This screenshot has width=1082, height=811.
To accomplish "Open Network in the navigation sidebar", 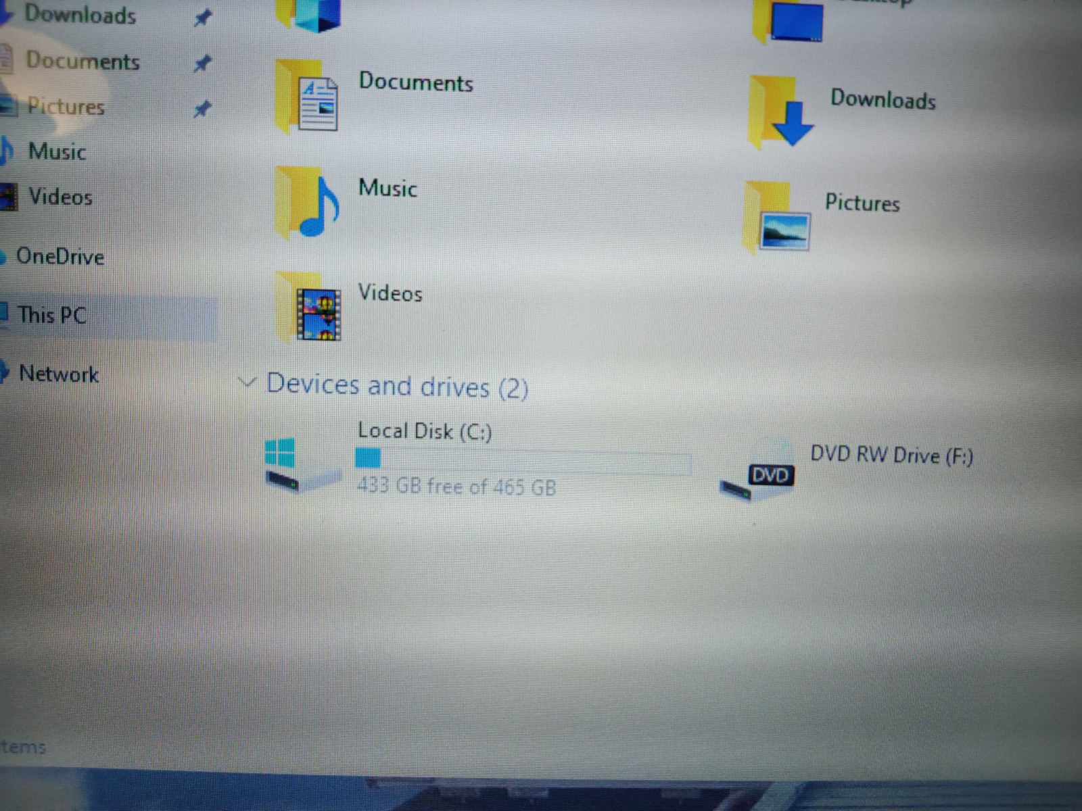I will [x=59, y=374].
